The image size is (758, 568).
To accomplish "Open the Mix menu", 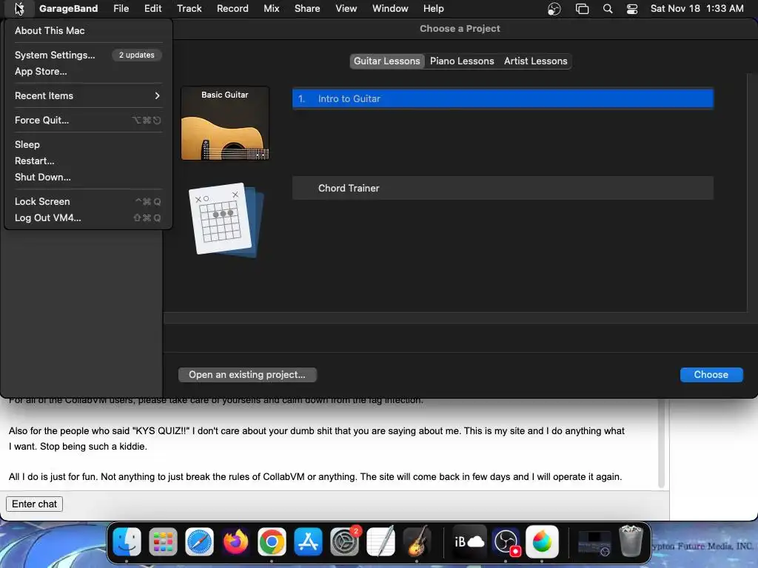I will click(x=271, y=9).
